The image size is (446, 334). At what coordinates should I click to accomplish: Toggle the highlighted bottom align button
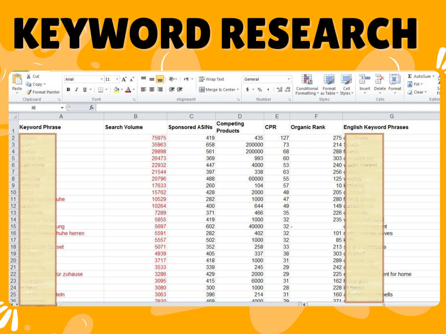pyautogui.click(x=160, y=79)
